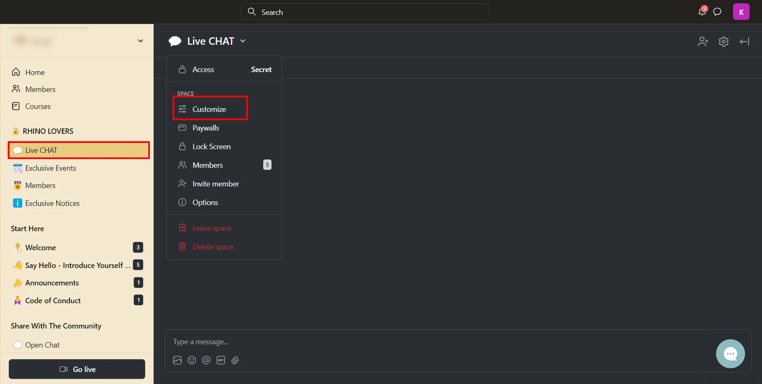
Task: Open the notifications bell
Action: coord(702,12)
